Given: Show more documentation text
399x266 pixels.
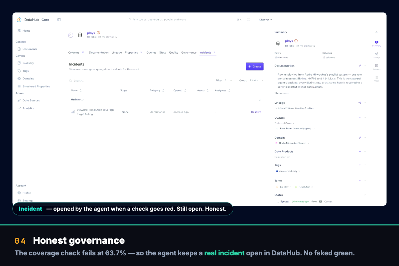Looking at the screenshot, I should tap(282, 93).
